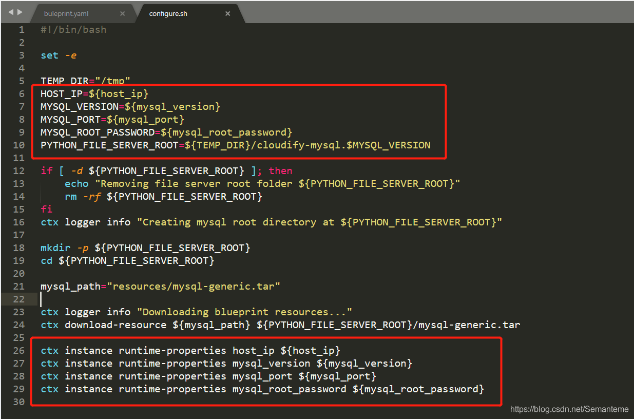634x419 pixels.
Task: Click the MYSQL_ROOT_PASSWORD assignment line
Action: click(x=166, y=132)
